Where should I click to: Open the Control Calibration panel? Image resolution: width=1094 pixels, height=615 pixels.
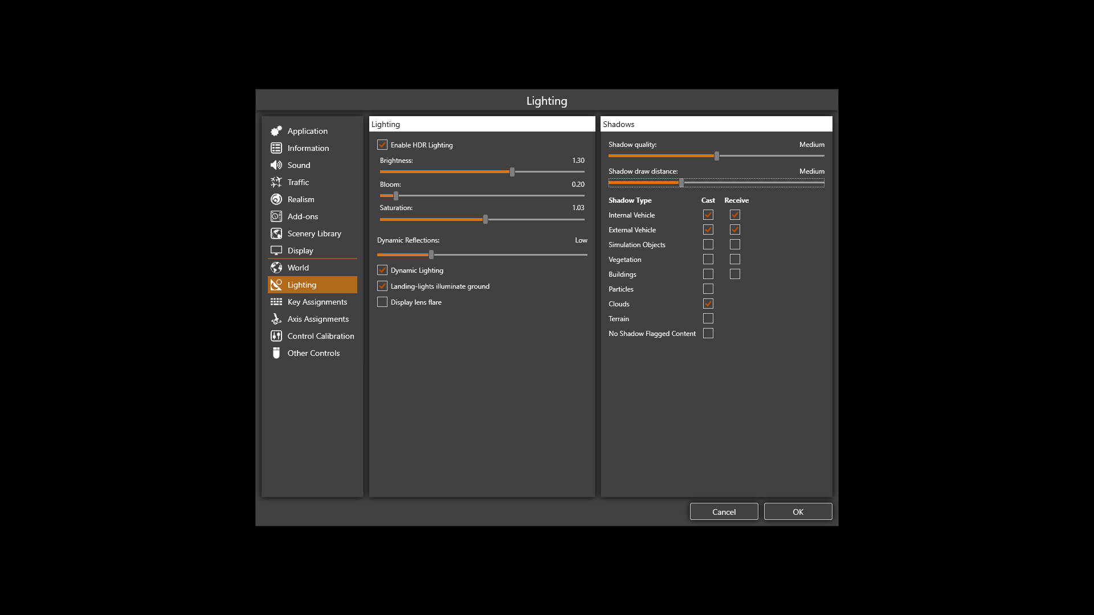coord(320,335)
